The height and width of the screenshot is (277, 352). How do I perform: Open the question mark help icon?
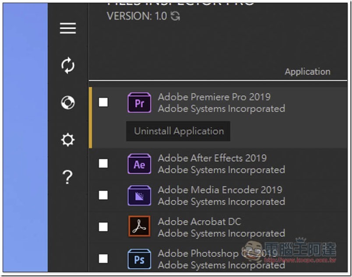click(67, 177)
